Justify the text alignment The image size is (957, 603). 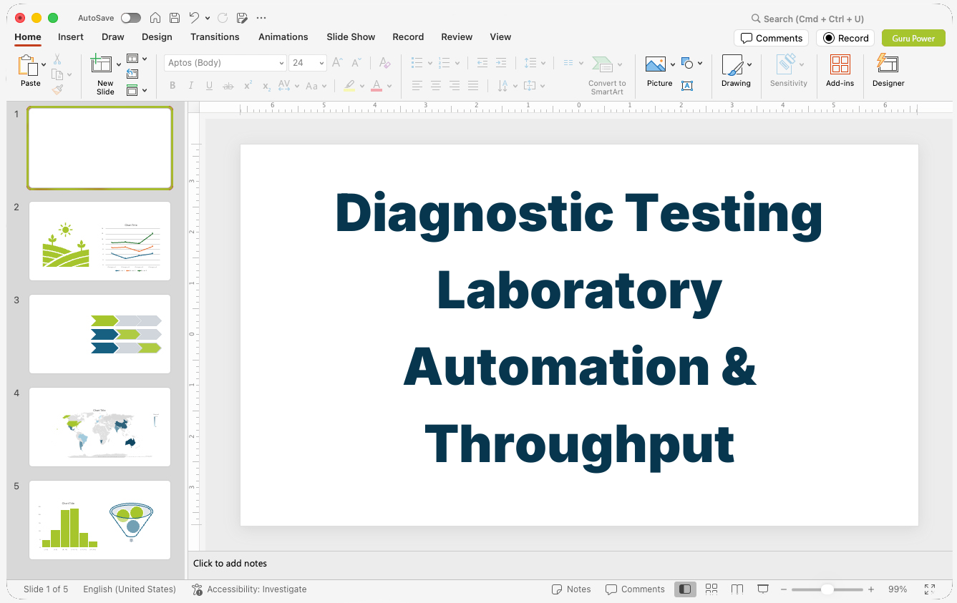click(473, 86)
